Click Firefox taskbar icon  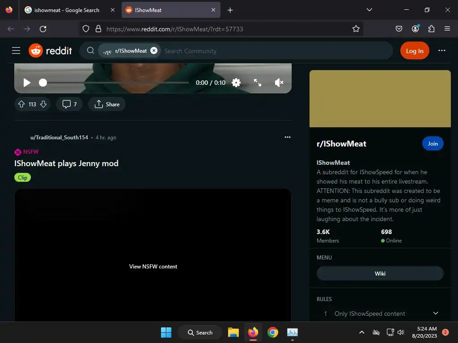(253, 332)
